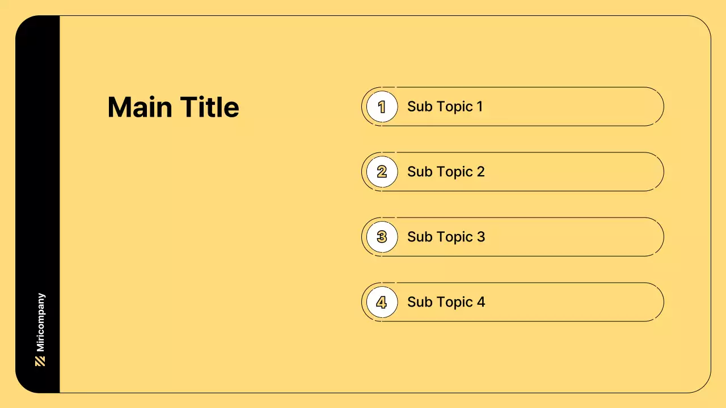Click the yellow gap between Sub Topic 2 and 3
The image size is (726, 408).
pyautogui.click(x=510, y=205)
